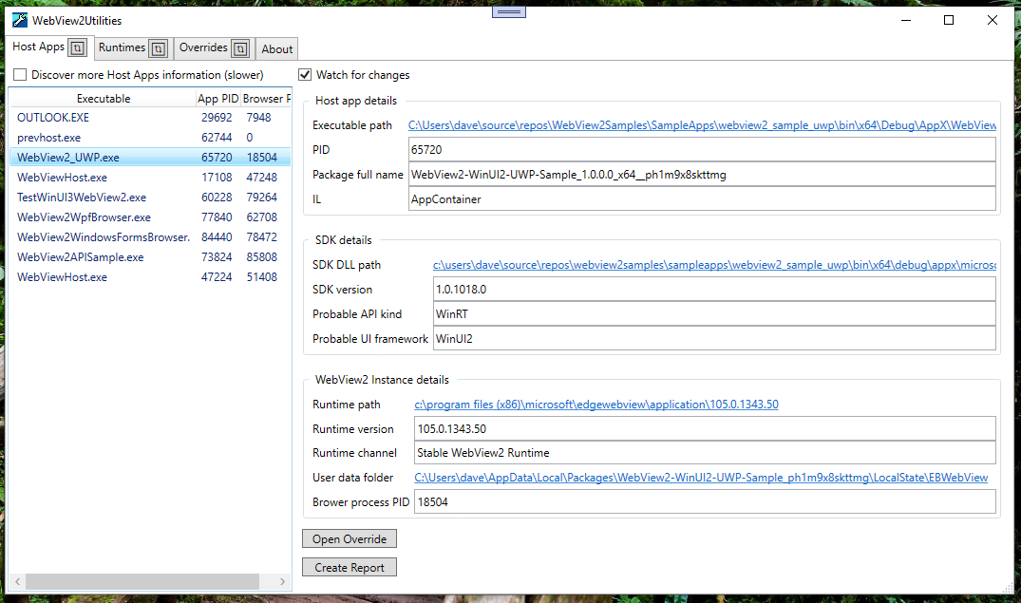Switch to the Runtimes tab
Screen dimensions: 1021x603
(122, 47)
